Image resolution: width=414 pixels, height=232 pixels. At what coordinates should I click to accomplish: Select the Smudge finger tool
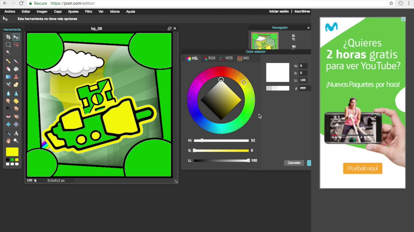pyautogui.click(x=8, y=101)
